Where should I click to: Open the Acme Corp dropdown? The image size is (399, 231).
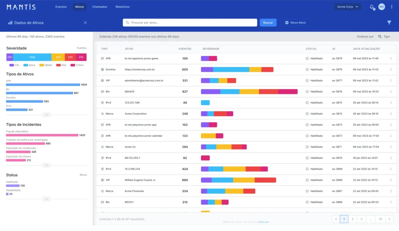point(348,7)
